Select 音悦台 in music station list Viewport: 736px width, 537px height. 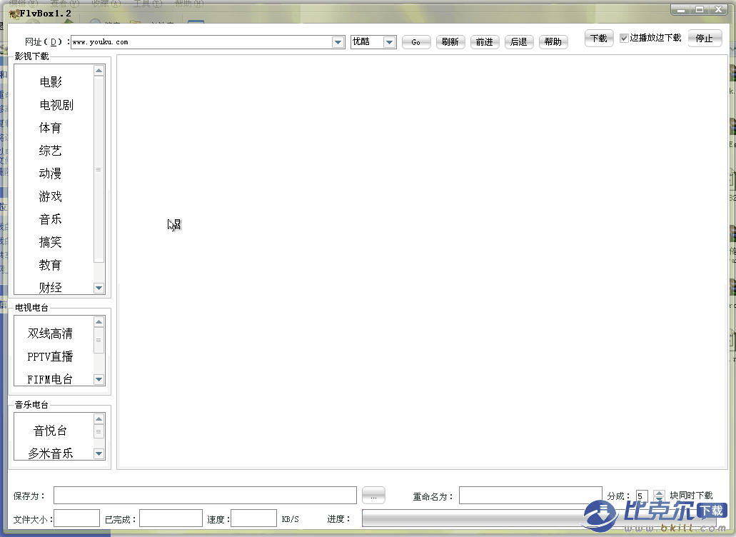50,431
